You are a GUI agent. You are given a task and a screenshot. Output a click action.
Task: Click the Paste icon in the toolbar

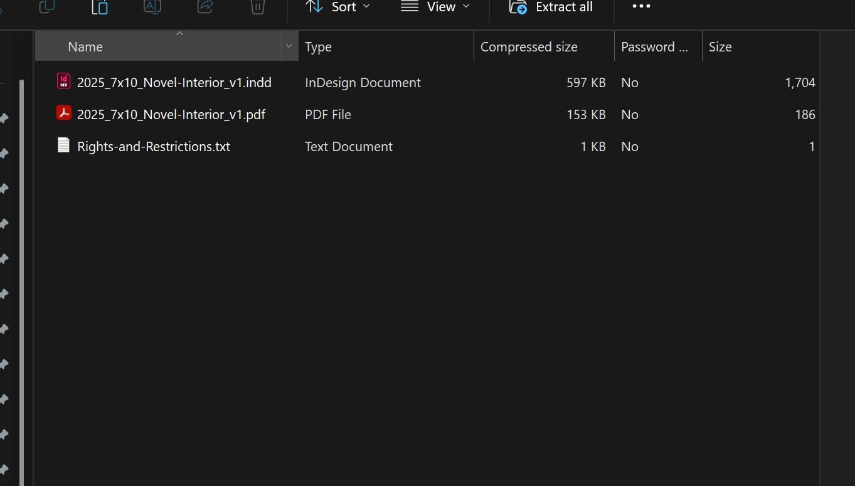click(99, 8)
